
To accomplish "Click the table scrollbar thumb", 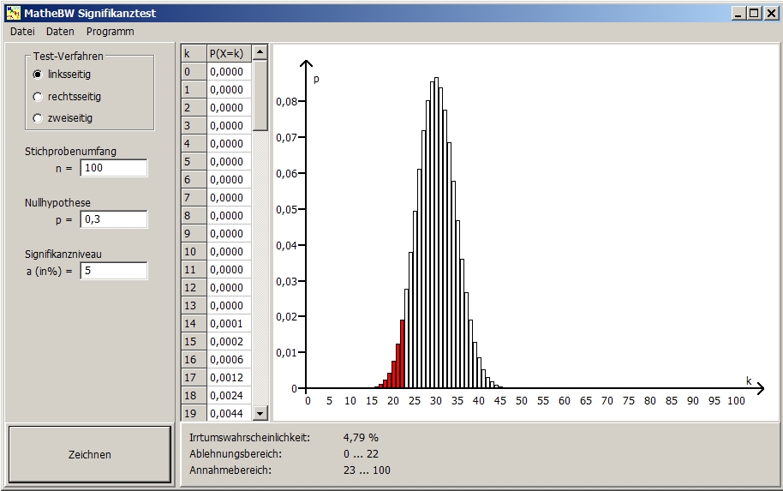I will (260, 95).
